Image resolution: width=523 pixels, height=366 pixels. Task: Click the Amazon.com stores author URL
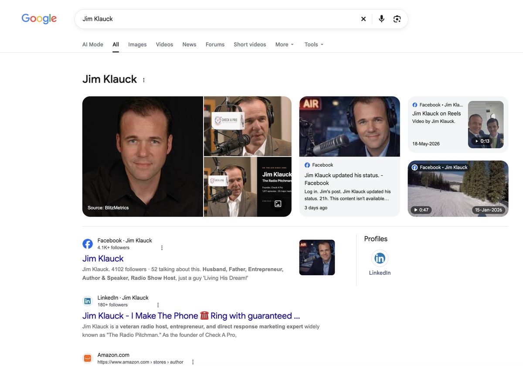click(140, 362)
